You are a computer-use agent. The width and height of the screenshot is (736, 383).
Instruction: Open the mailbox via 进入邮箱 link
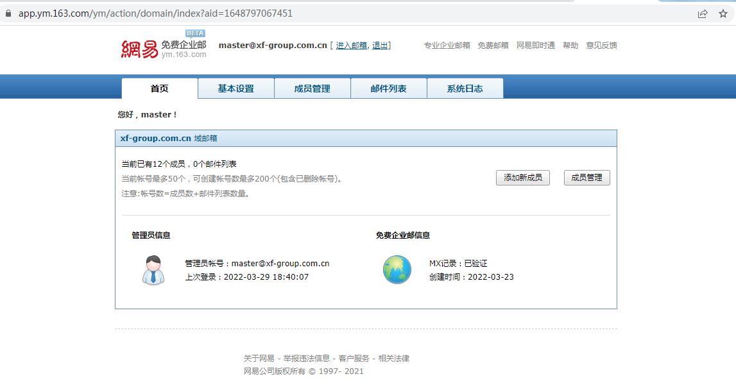tap(349, 46)
